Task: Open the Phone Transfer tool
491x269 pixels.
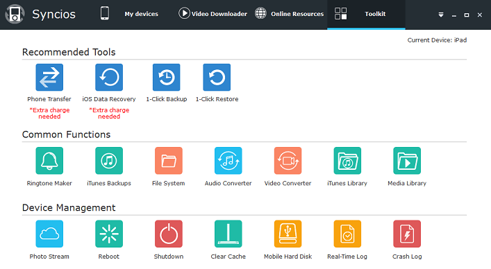Action: coord(49,77)
